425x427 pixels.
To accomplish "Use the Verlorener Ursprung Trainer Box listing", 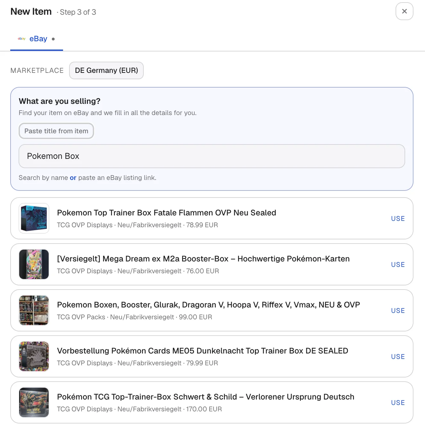I will pyautogui.click(x=398, y=403).
